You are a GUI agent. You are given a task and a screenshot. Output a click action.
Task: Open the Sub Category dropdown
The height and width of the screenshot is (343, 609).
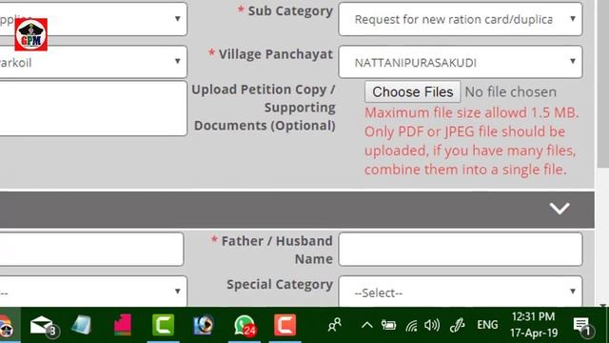coord(461,19)
